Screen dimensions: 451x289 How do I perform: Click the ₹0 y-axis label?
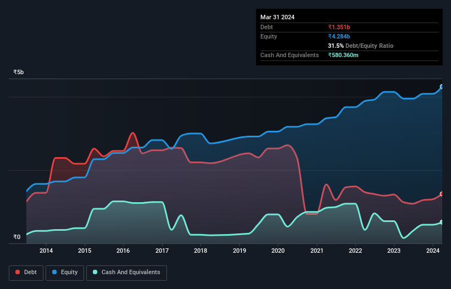point(16,237)
